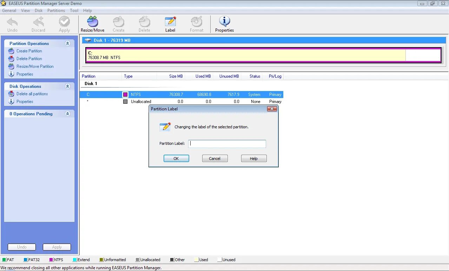Screen dimensions: 449x271
Task: Click the Resize/Move Partition link
Action: (35, 66)
